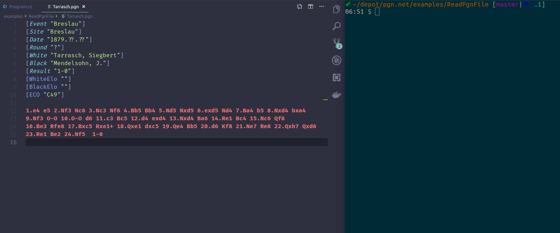Click the White player "Tarrasch, Siegbert"
This screenshot has width=560, height=233.
85,55
